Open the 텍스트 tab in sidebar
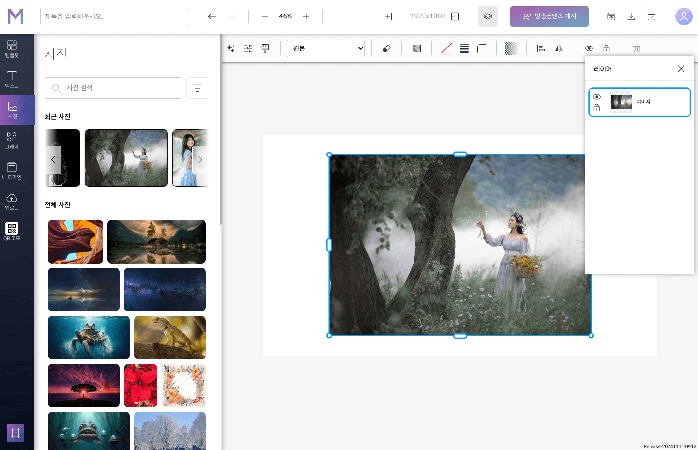Screen dimensions: 698x450 (x=12, y=79)
